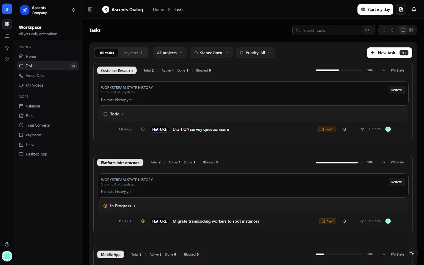Image resolution: width=424 pixels, height=265 pixels.
Task: Open the folder icon in left rail
Action: tap(7, 36)
